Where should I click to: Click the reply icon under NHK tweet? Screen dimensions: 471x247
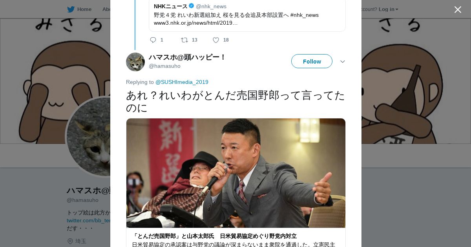pyautogui.click(x=153, y=40)
